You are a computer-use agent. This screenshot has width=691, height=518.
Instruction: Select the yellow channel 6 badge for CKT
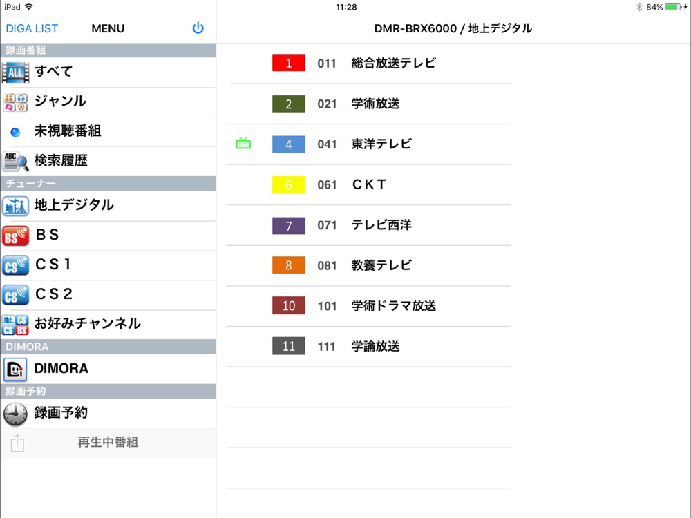point(289,184)
